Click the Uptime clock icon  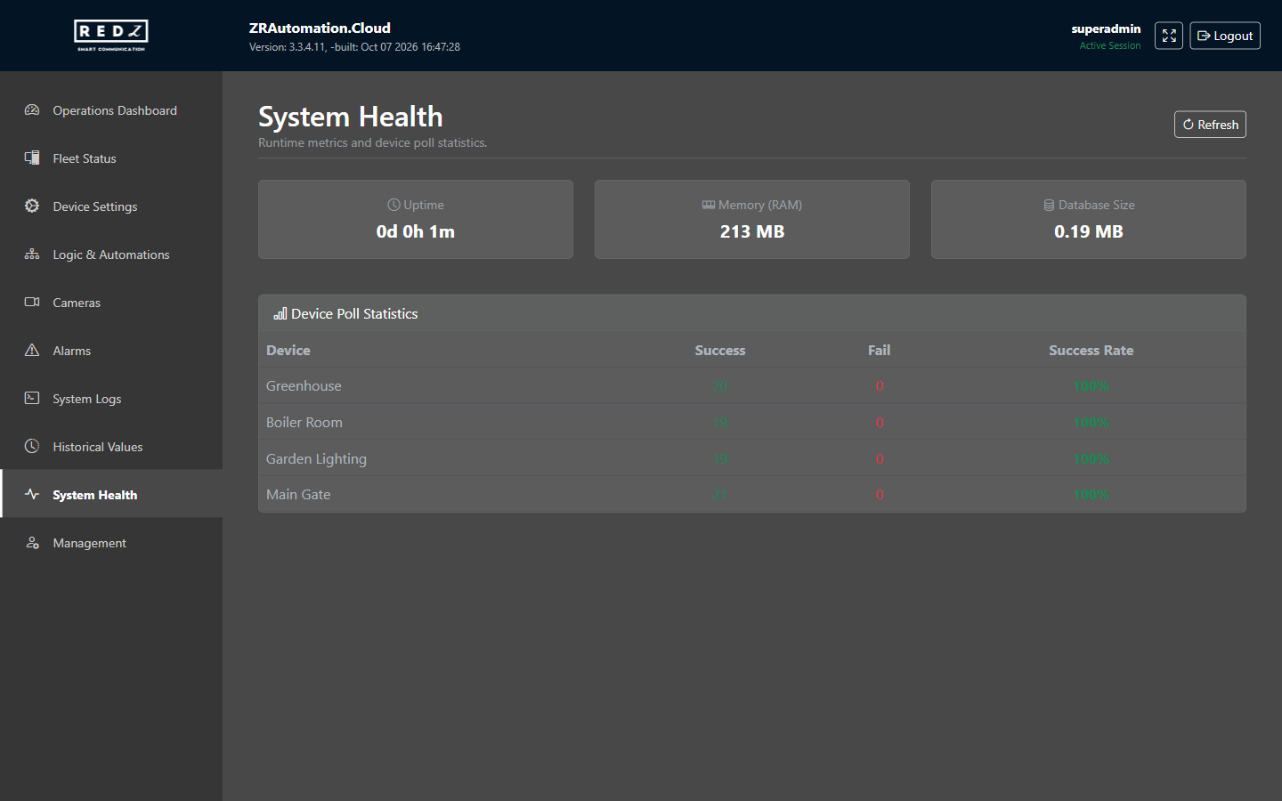click(394, 205)
